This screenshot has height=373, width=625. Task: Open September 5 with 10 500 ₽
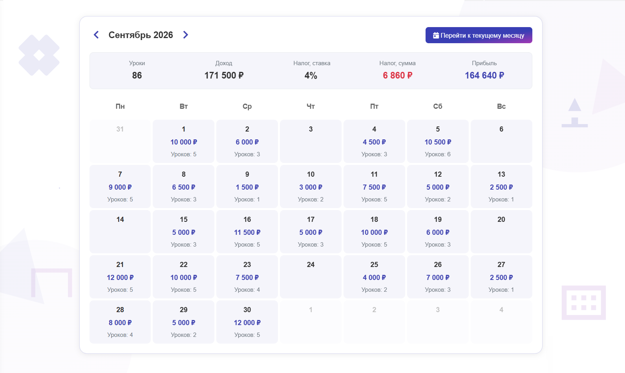[438, 141]
